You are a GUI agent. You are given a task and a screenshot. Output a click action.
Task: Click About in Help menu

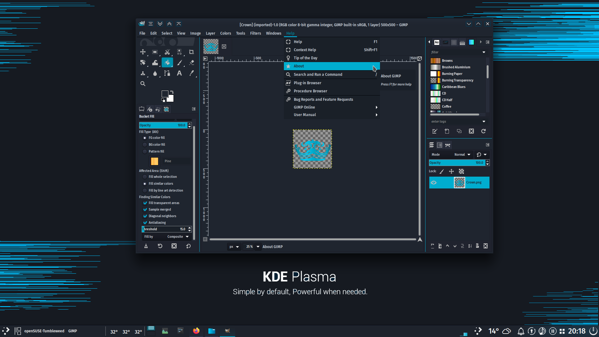pos(332,66)
